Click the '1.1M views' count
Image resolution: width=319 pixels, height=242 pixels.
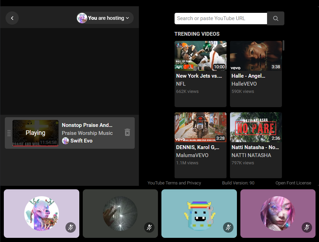(x=187, y=163)
